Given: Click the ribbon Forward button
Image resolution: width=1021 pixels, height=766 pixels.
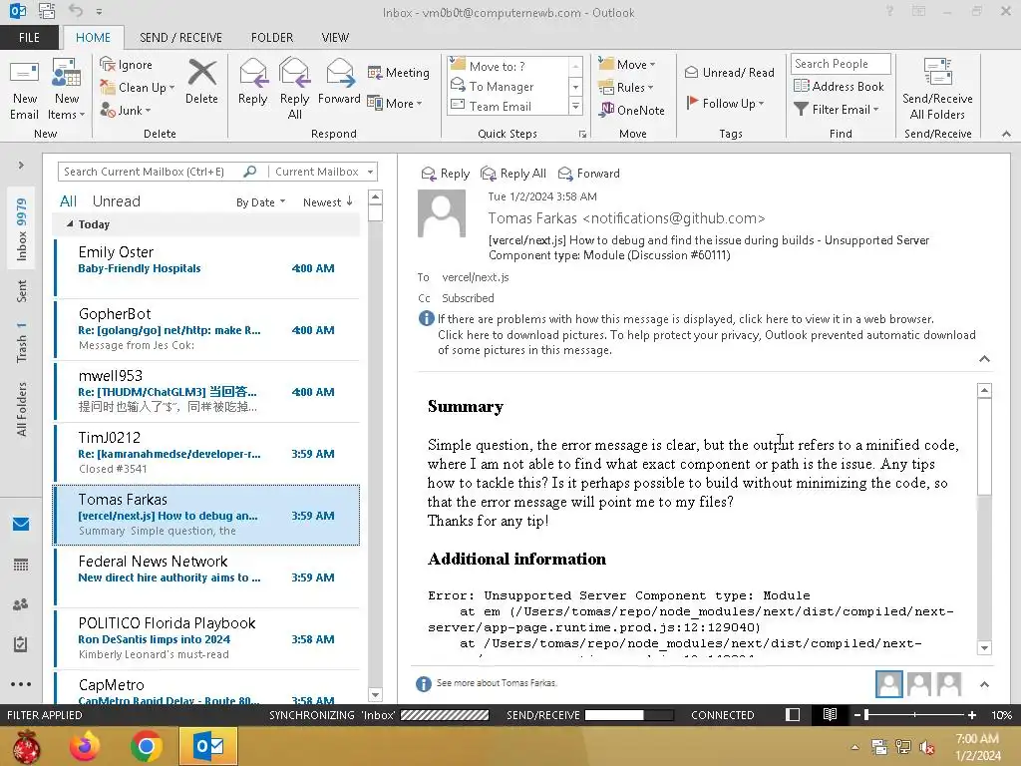Looking at the screenshot, I should click(x=339, y=83).
